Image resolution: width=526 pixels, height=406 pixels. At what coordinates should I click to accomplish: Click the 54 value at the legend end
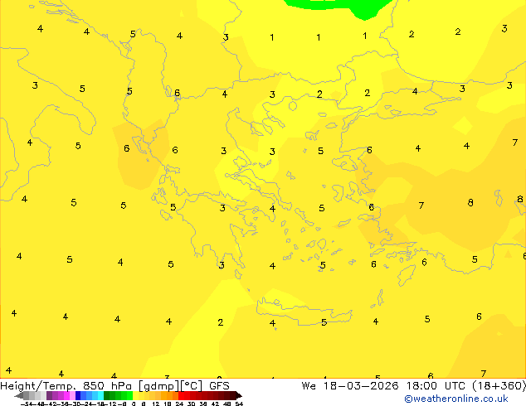pyautogui.click(x=239, y=404)
